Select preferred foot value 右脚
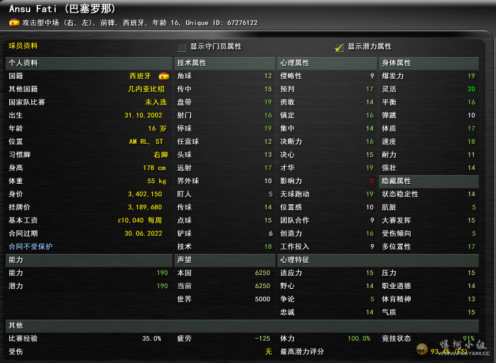 pyautogui.click(x=161, y=154)
